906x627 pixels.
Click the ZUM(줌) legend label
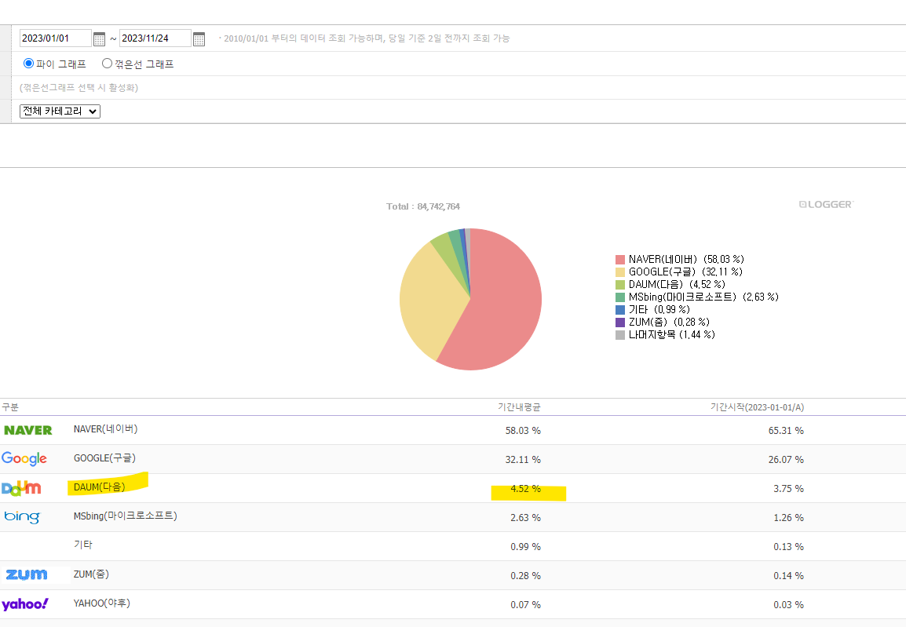pyautogui.click(x=669, y=323)
